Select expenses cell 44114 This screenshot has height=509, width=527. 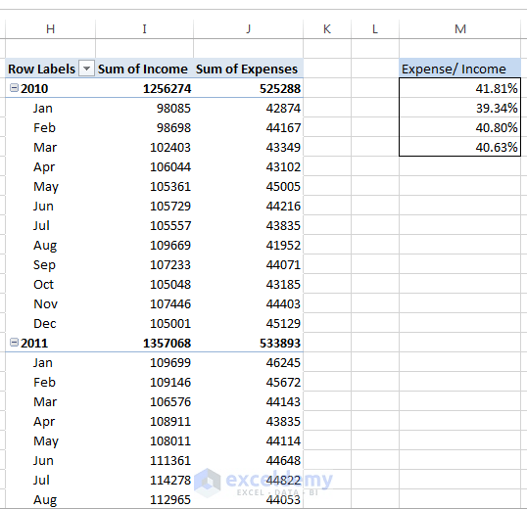click(x=249, y=440)
